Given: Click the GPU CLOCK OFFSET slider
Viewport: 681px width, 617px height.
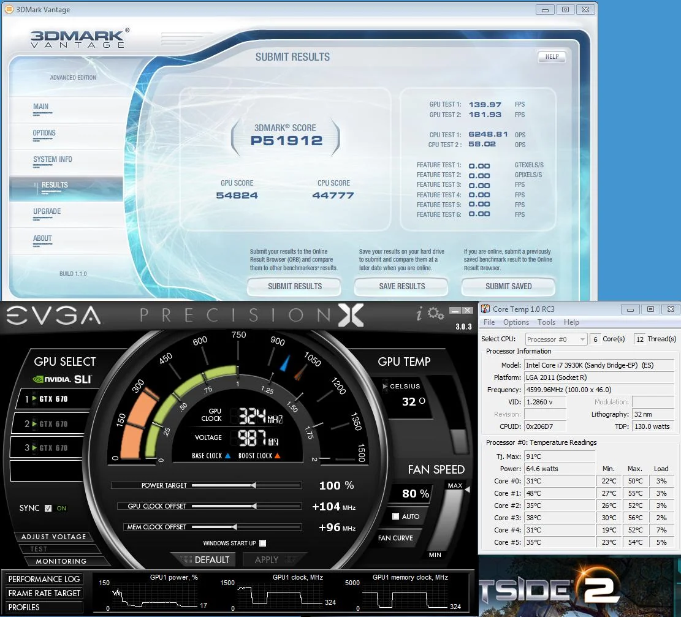Looking at the screenshot, I should point(246,506).
